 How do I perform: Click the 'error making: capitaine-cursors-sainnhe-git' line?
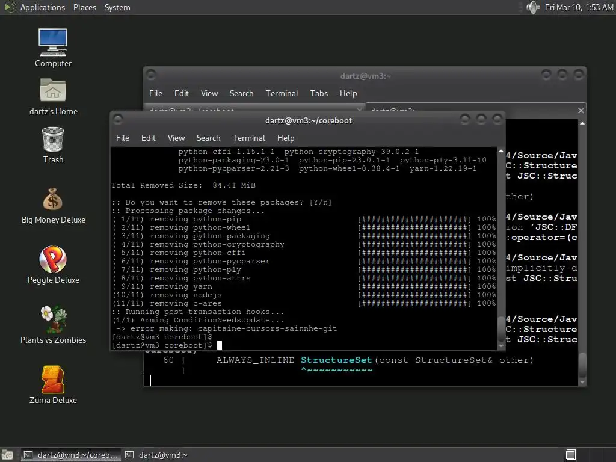[226, 329]
